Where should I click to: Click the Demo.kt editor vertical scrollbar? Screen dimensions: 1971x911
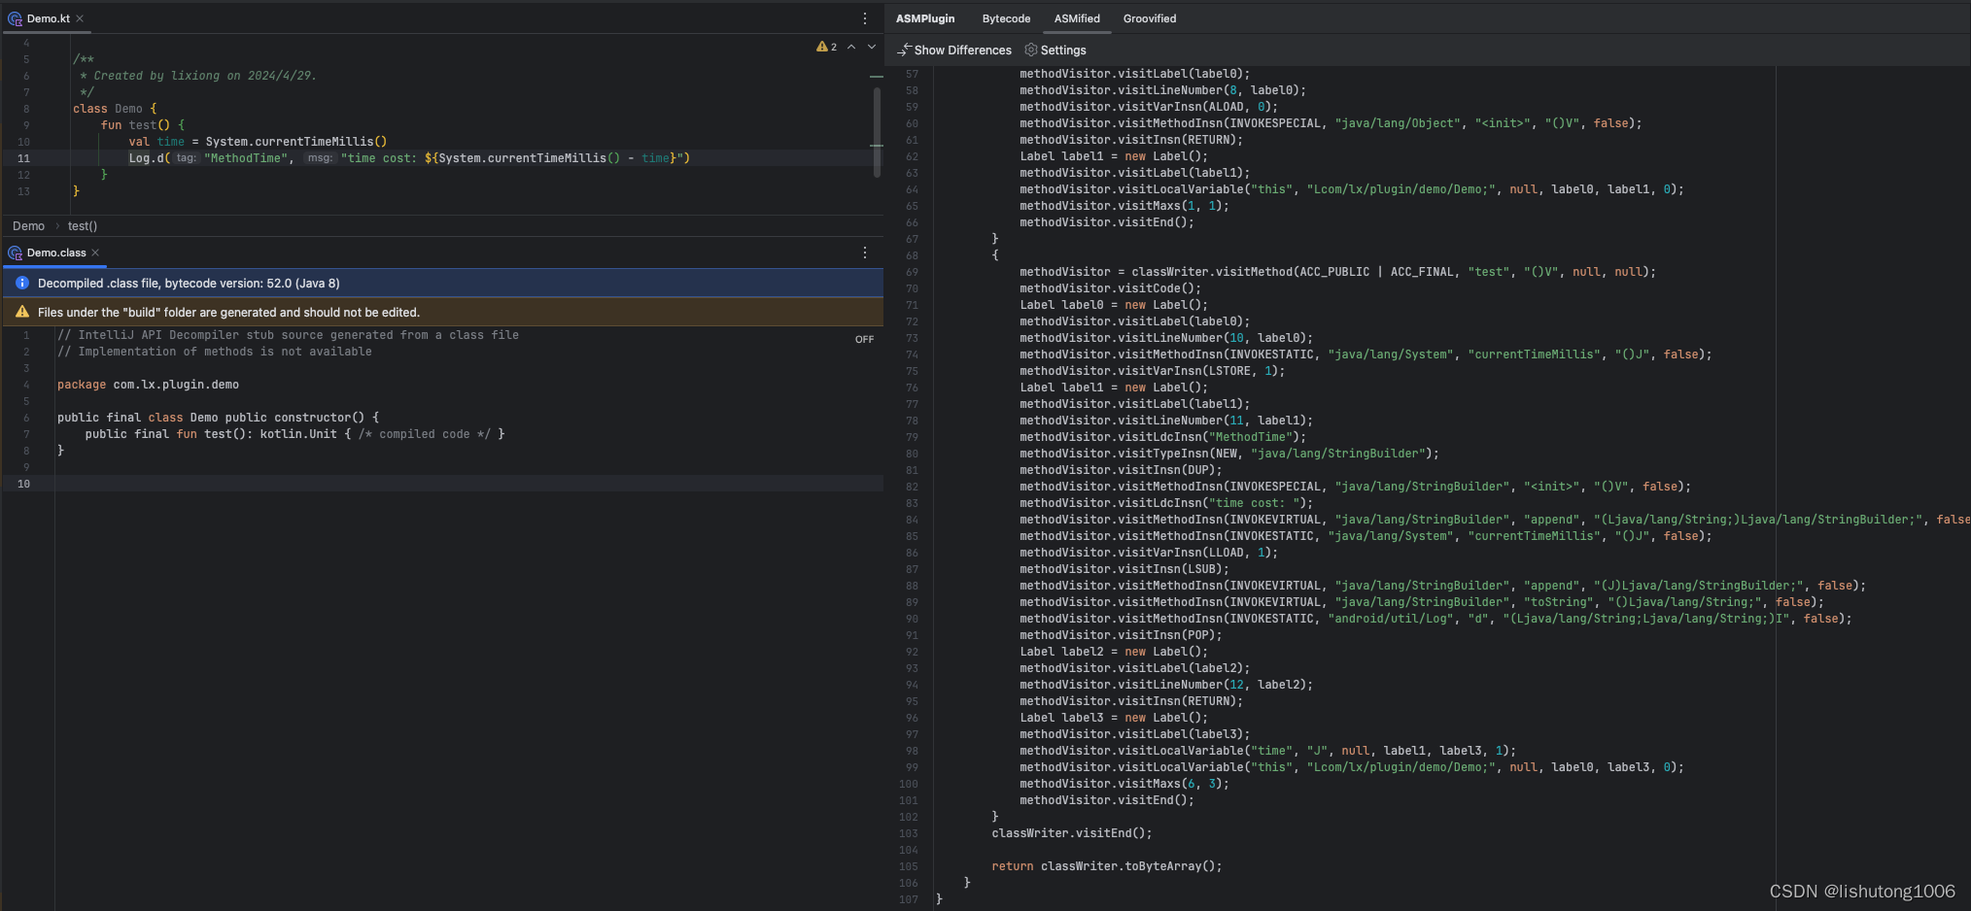[877, 131]
